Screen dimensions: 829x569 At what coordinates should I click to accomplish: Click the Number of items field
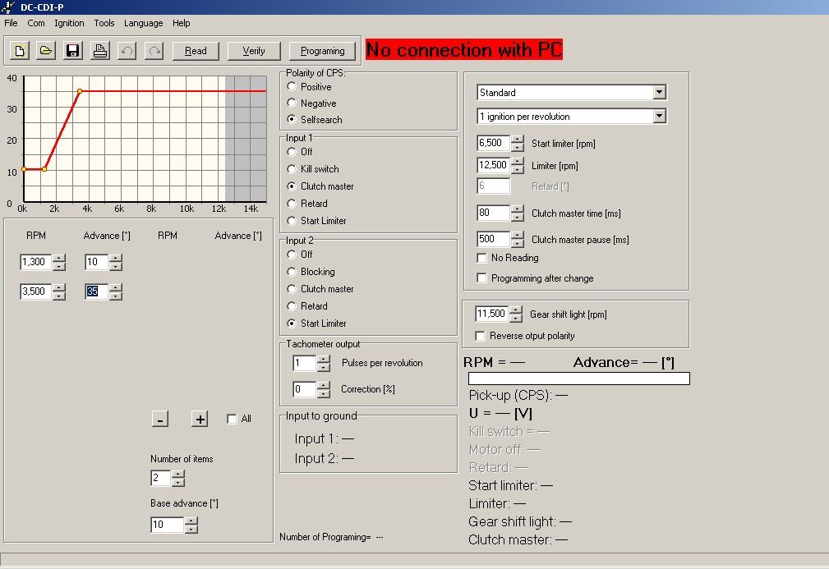click(x=161, y=478)
